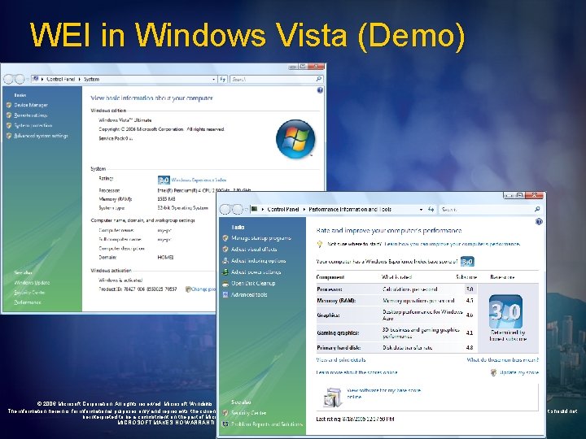Viewport: 586px width, 439px height.
Task: Open Security Center in System window
Action: [x=29, y=293]
